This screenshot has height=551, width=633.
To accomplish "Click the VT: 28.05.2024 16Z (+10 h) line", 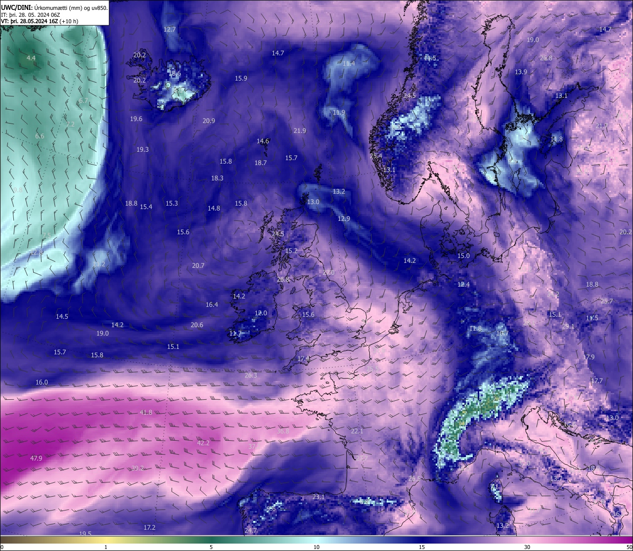I will click(40, 21).
